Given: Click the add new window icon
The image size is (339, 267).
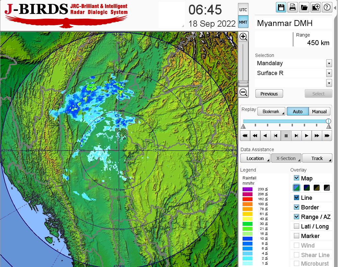Looking at the screenshot, I should (315, 7).
